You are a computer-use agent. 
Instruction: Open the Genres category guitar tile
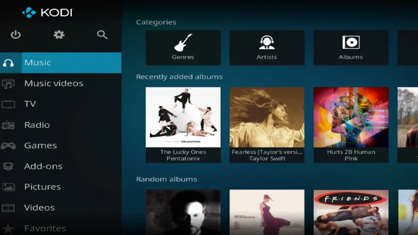tap(183, 48)
